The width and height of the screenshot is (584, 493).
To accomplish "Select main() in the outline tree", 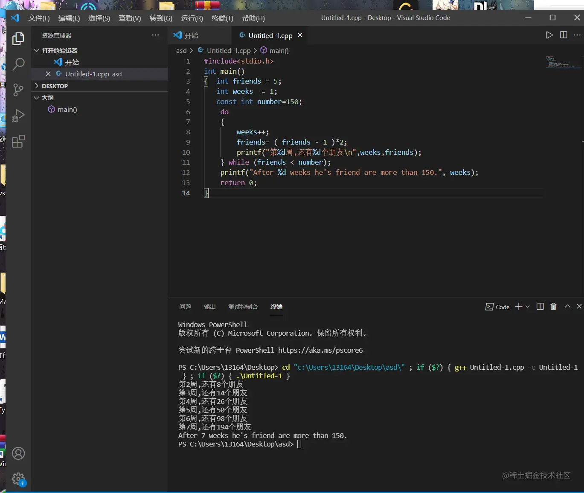I will [x=67, y=110].
